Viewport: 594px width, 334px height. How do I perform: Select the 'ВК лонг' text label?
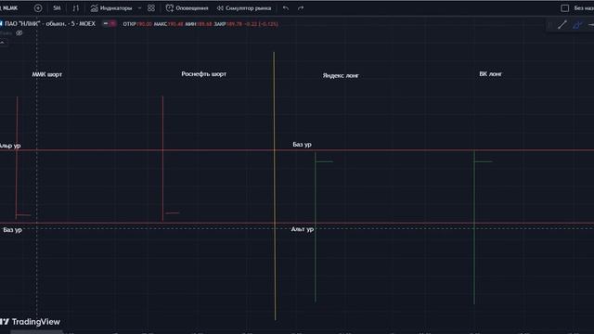[491, 74]
